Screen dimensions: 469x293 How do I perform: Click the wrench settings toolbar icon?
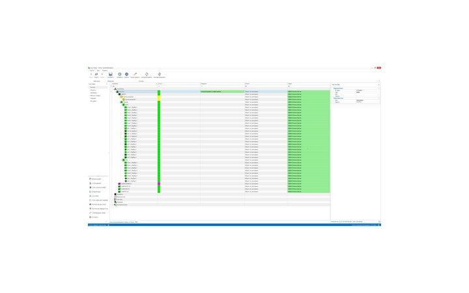pyautogui.click(x=135, y=74)
